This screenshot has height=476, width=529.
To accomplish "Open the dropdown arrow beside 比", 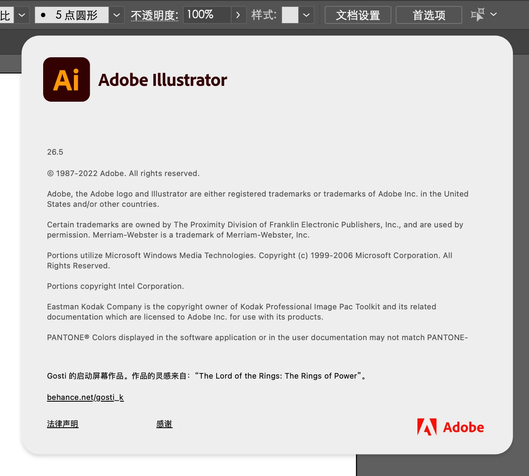I will pyautogui.click(x=22, y=15).
